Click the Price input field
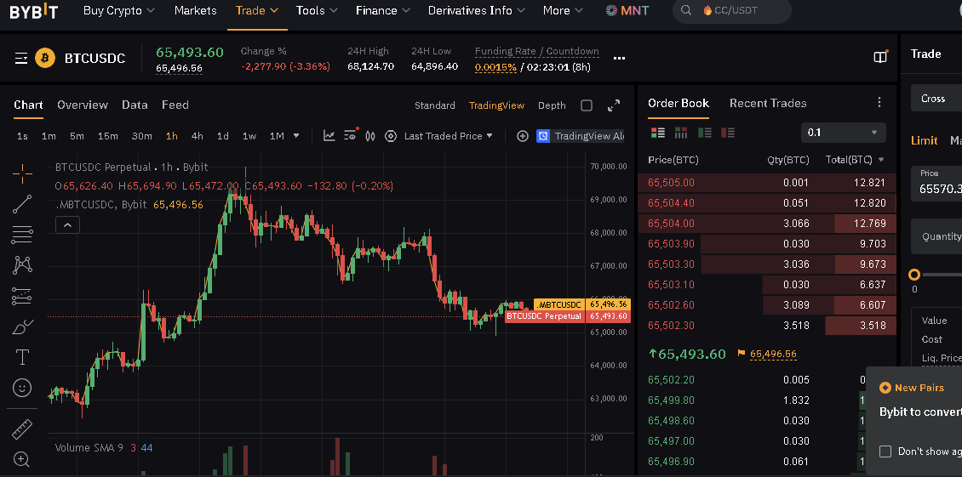The height and width of the screenshot is (477, 962). [936, 183]
